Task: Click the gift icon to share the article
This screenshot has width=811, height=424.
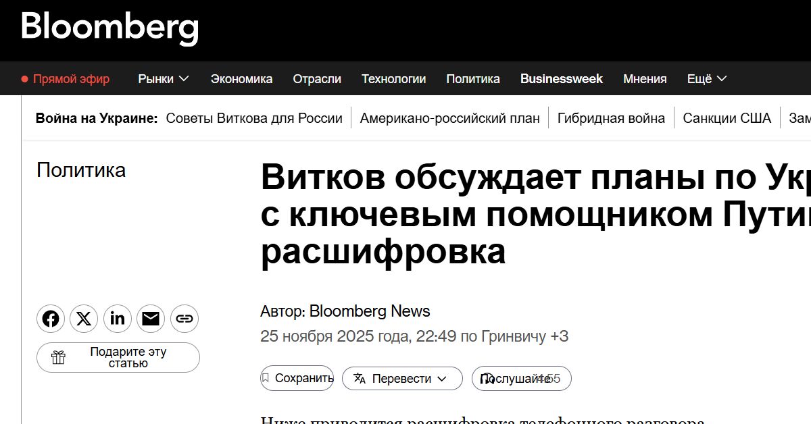Action: coord(59,357)
